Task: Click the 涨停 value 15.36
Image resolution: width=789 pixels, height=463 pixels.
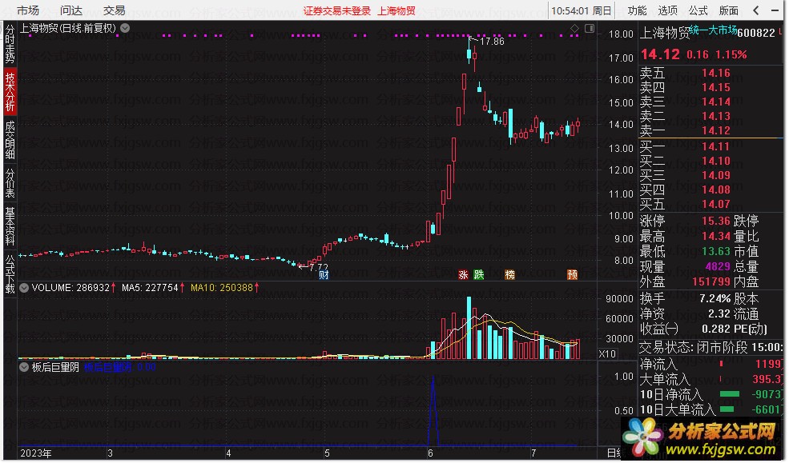Action: (715, 221)
